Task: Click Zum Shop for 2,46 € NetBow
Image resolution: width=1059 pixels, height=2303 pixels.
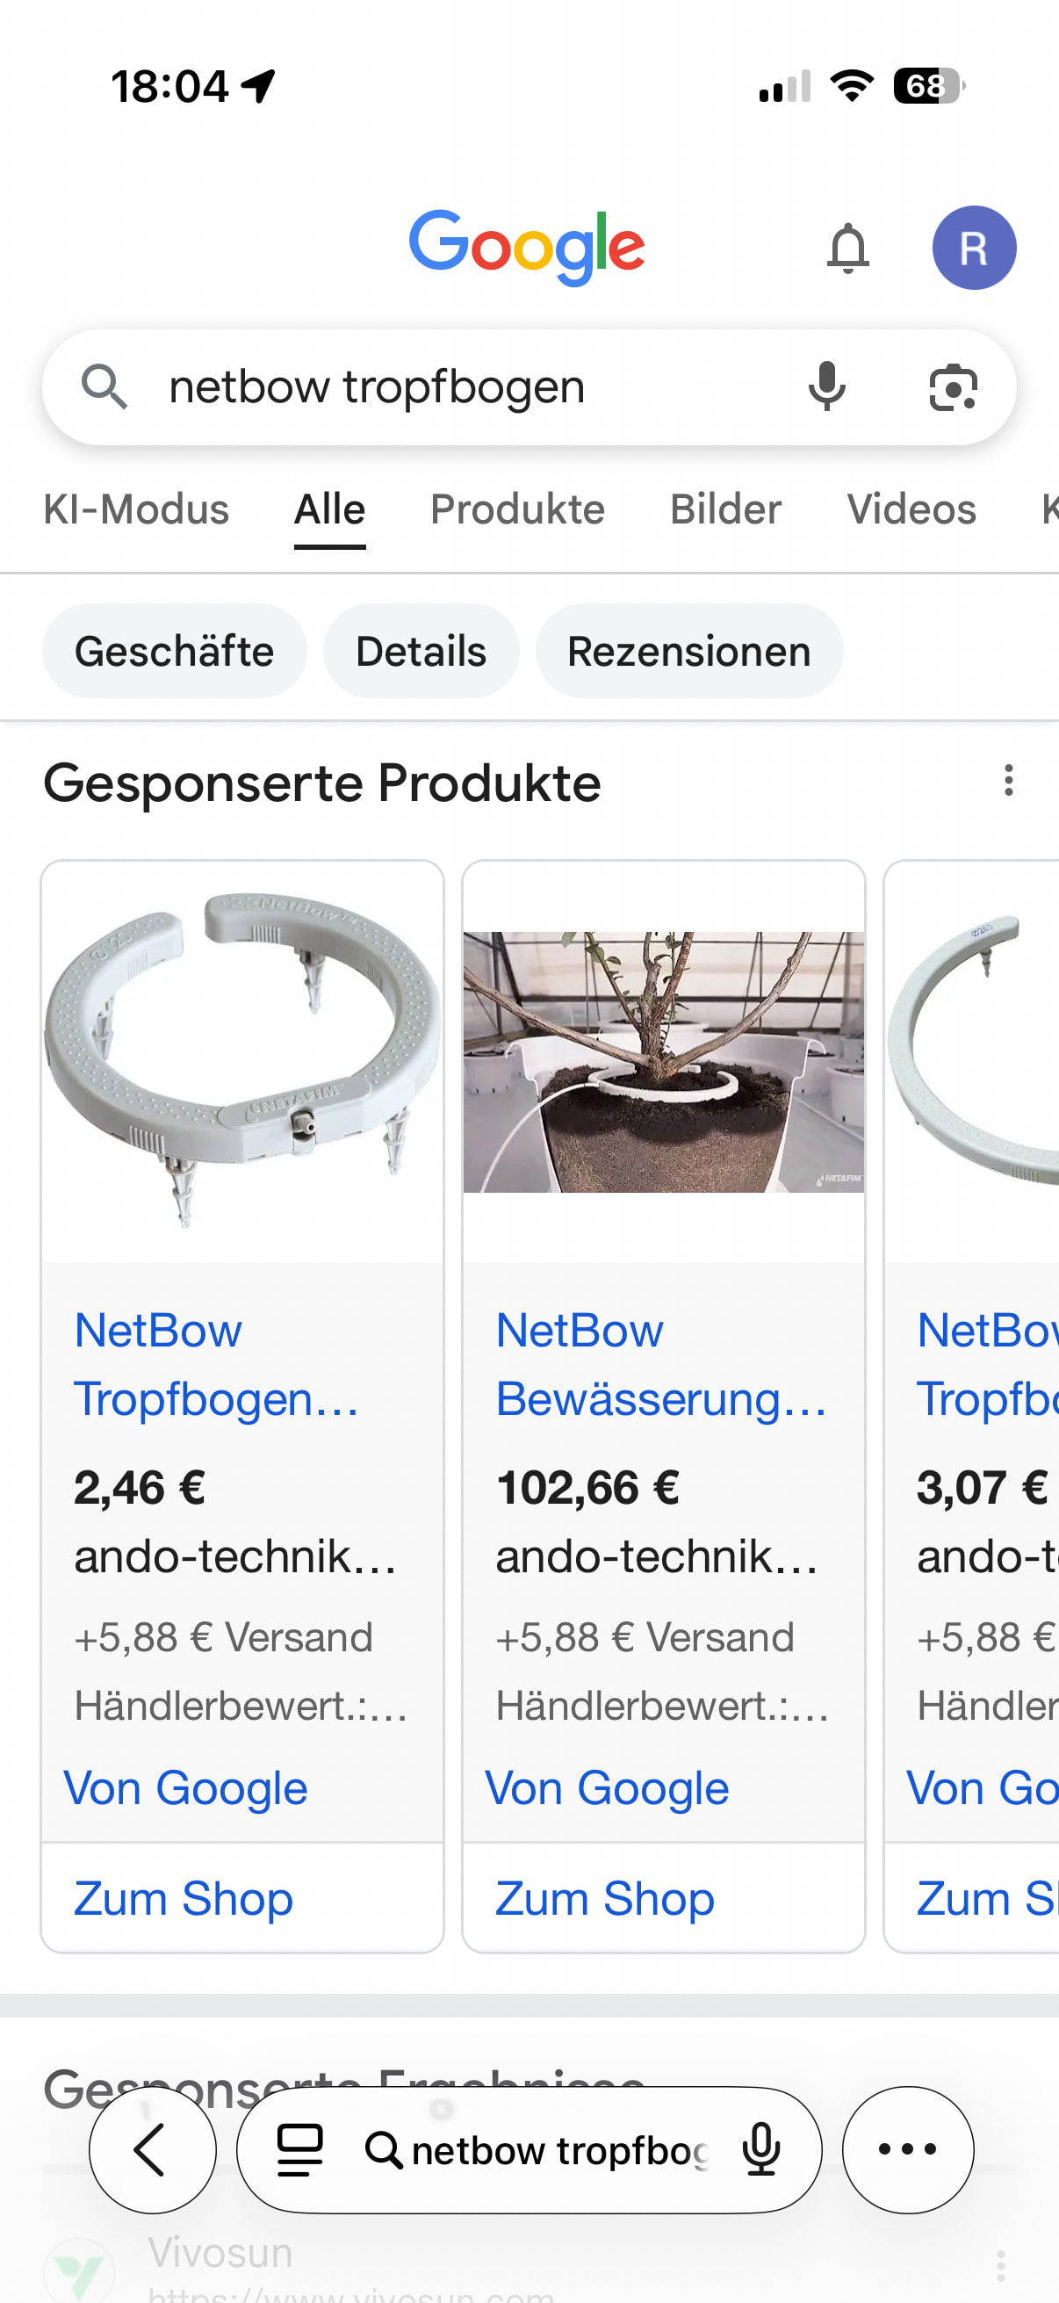Action: click(x=184, y=1899)
